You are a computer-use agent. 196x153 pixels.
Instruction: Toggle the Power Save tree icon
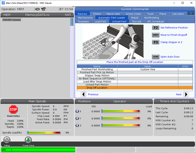tap(28, 140)
